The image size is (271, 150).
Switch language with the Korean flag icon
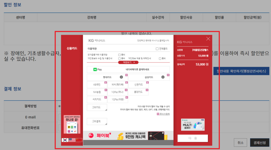click(x=65, y=140)
